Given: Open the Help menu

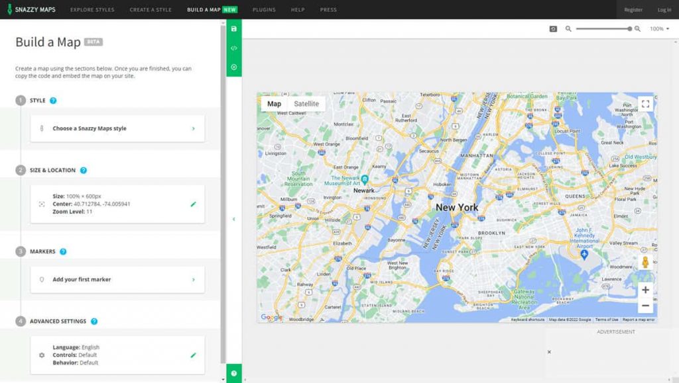Looking at the screenshot, I should (298, 9).
